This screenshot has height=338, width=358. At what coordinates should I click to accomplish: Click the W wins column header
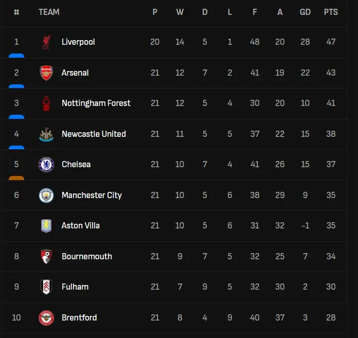180,12
